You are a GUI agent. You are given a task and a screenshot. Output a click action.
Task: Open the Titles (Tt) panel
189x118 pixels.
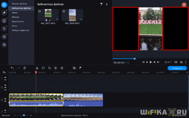click(4, 29)
